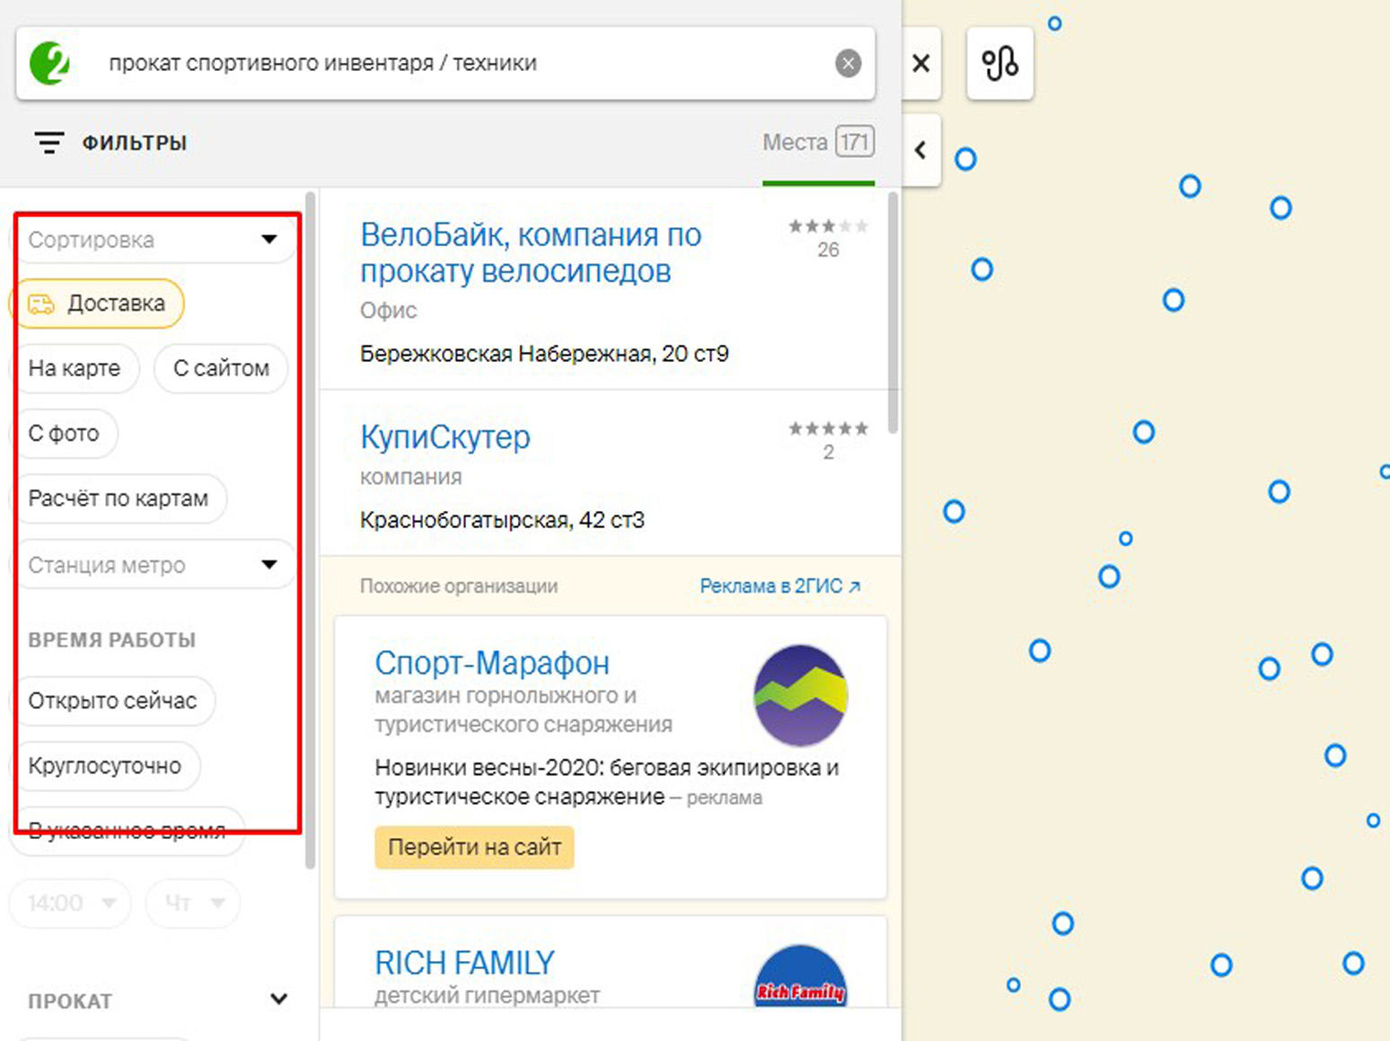1390x1041 pixels.
Task: Click the Rich Family logo icon
Action: click(800, 979)
